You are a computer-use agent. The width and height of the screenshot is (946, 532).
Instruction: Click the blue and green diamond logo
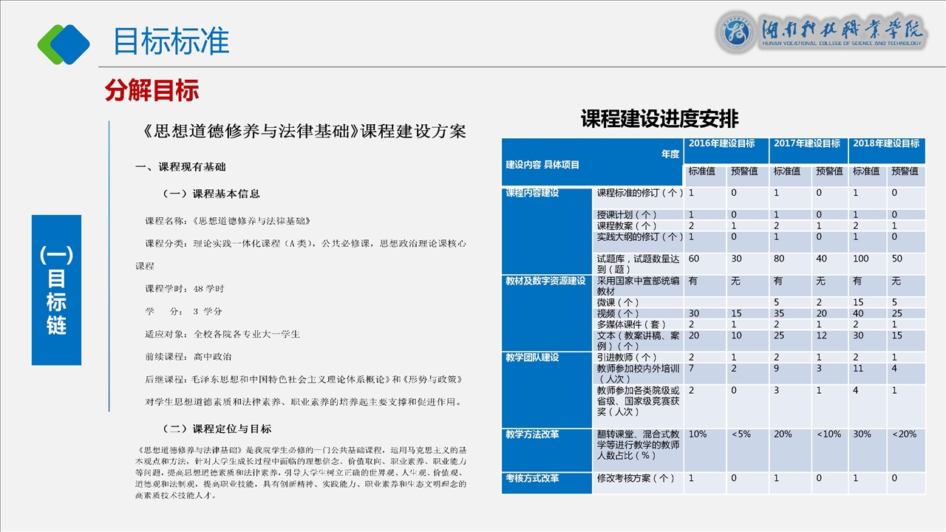pos(64,43)
